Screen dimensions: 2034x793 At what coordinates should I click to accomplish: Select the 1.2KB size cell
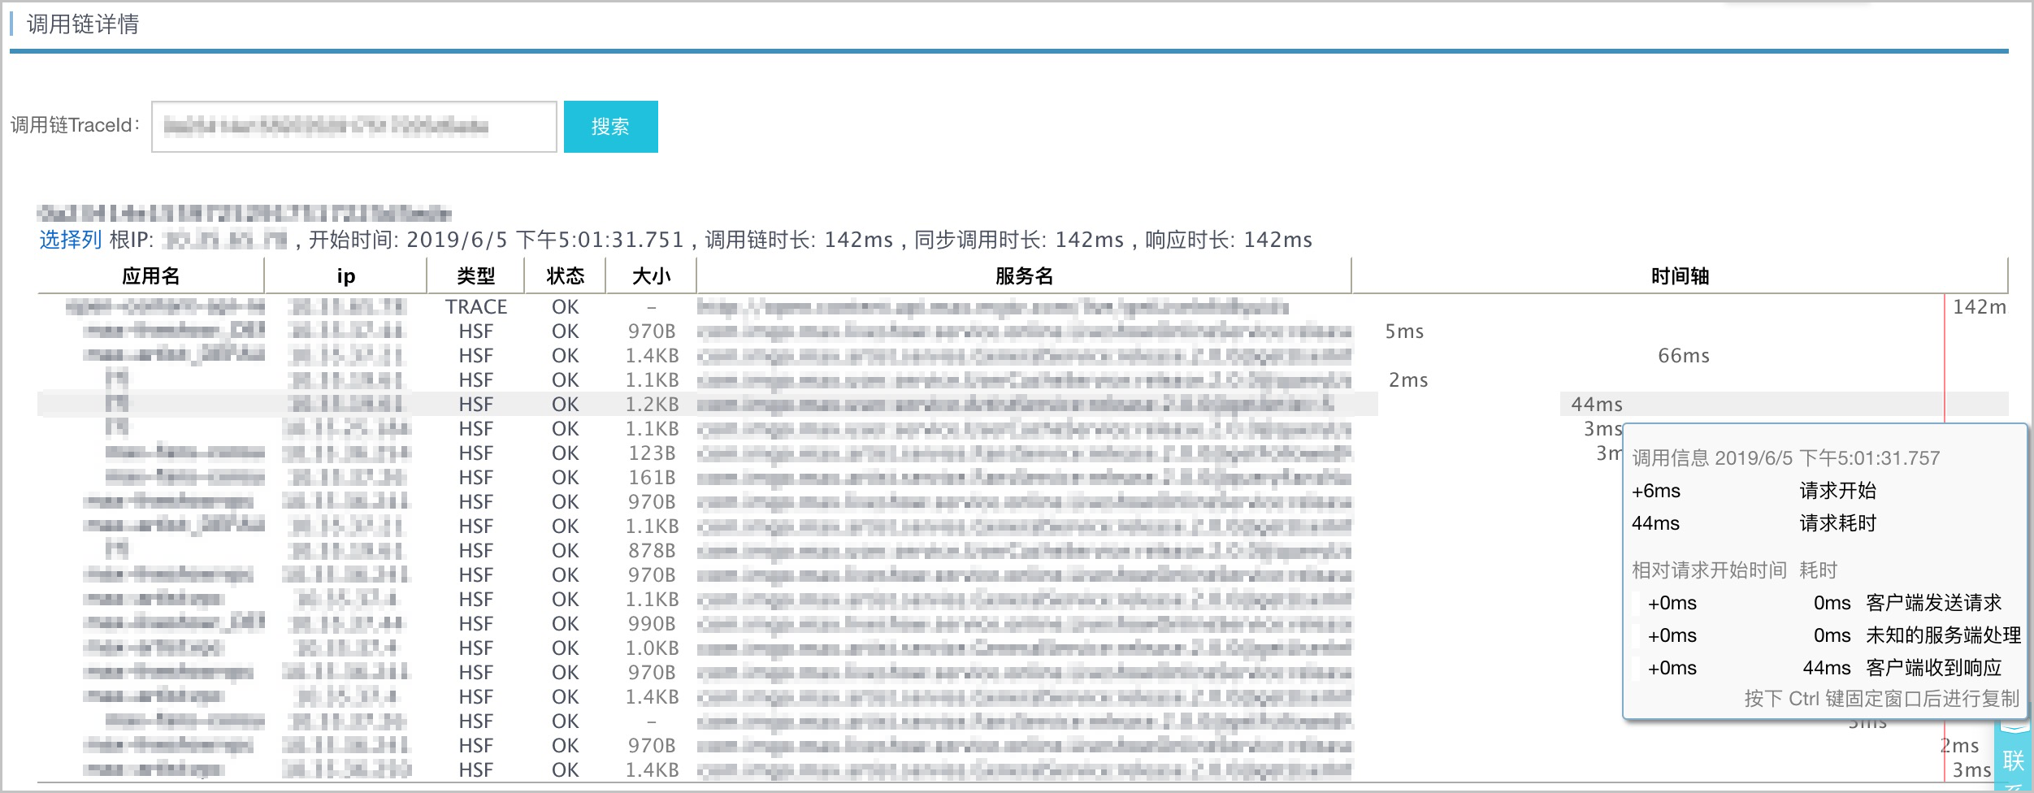652,405
